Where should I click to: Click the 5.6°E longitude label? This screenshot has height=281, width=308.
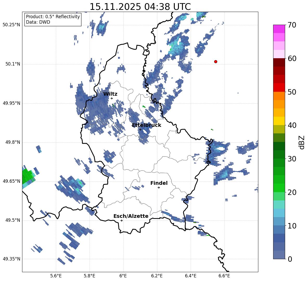click(56, 276)
